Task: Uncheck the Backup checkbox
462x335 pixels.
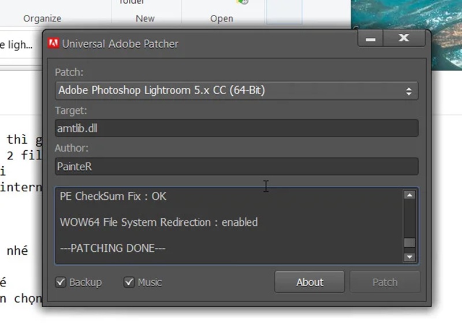Action: [x=59, y=282]
